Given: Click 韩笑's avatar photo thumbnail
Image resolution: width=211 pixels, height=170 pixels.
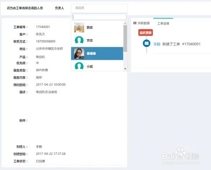Looking at the screenshot, I should coord(79,27).
